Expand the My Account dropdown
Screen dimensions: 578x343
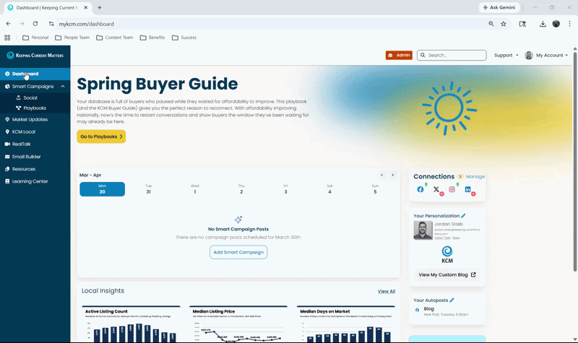pos(546,56)
